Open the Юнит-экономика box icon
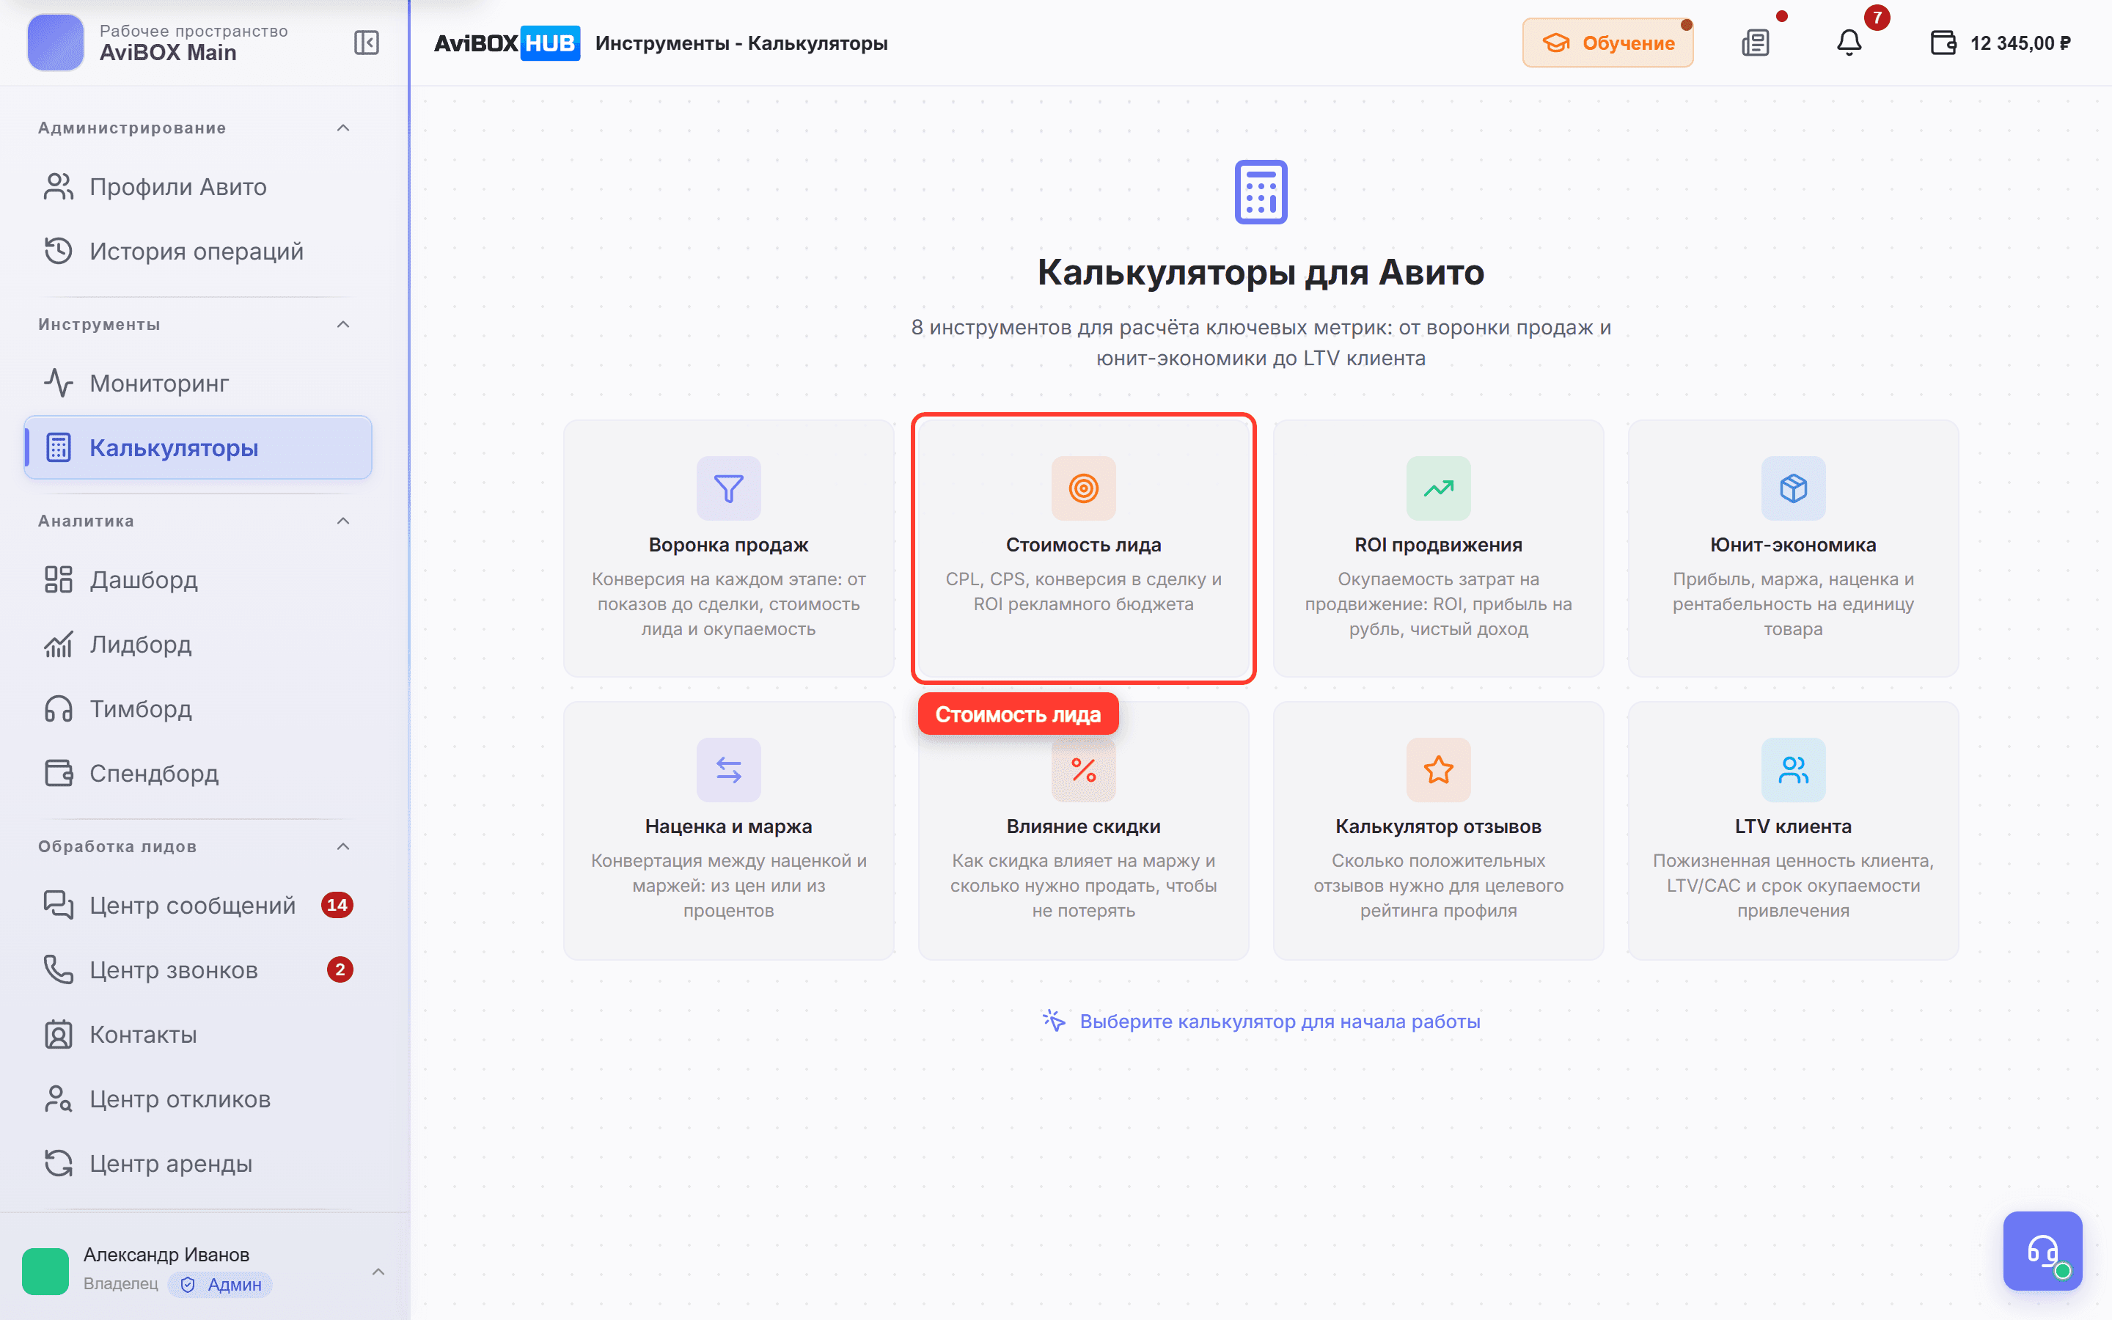Image resolution: width=2112 pixels, height=1320 pixels. coord(1794,488)
